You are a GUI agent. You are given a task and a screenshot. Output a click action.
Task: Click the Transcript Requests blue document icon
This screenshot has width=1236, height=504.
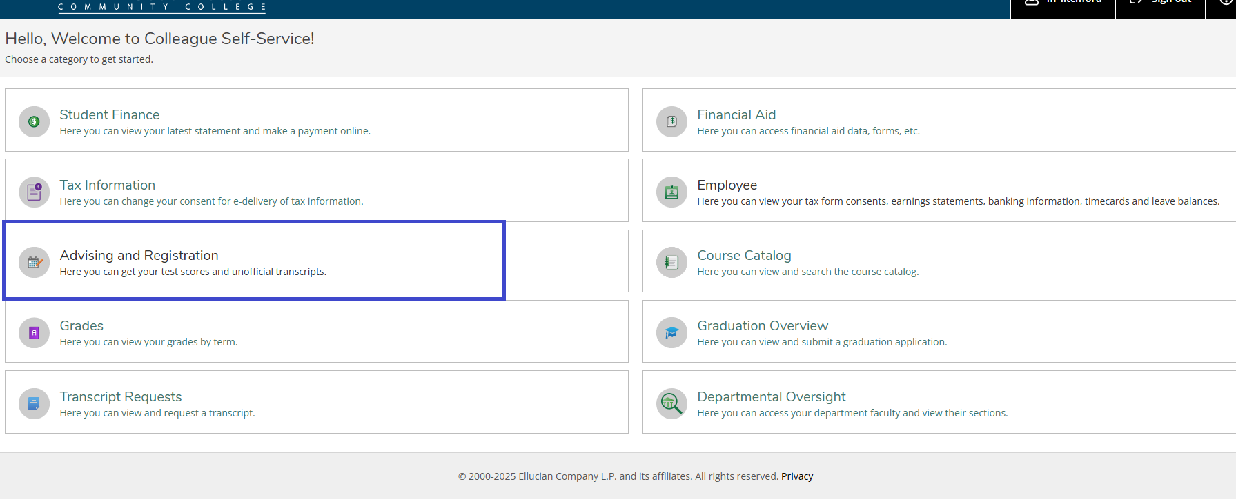point(34,403)
